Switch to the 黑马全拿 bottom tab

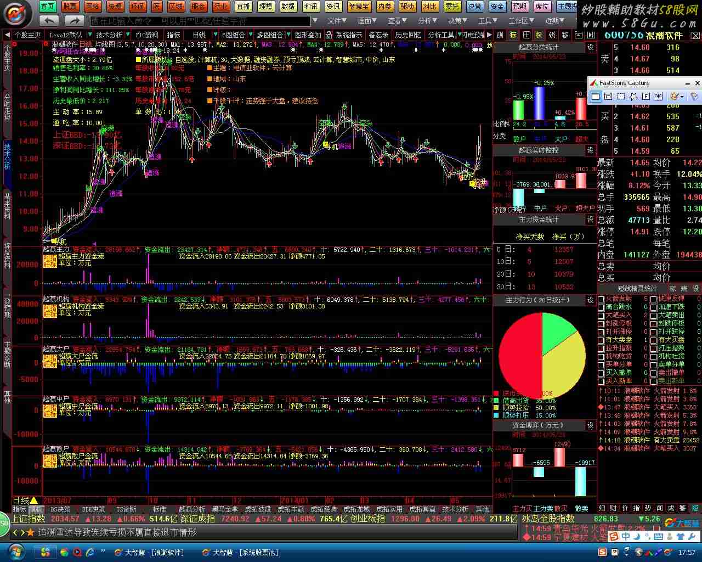pyautogui.click(x=225, y=509)
